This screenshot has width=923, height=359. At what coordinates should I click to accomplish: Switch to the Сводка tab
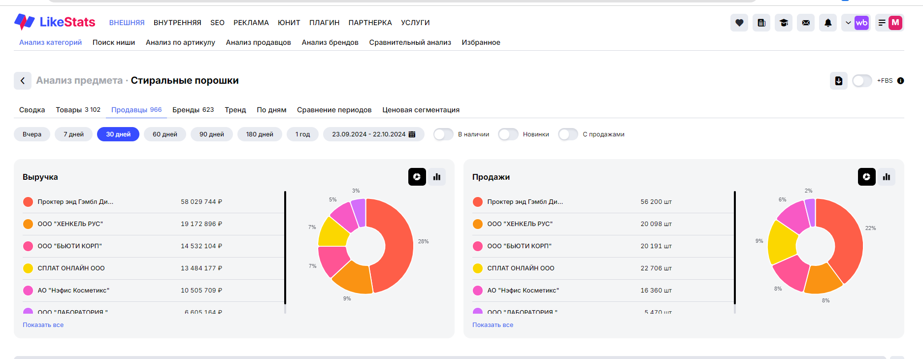[x=32, y=110]
